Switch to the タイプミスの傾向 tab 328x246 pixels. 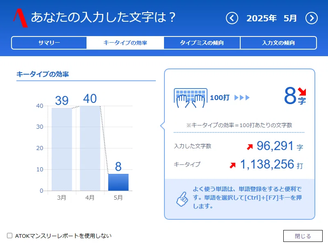(202, 43)
